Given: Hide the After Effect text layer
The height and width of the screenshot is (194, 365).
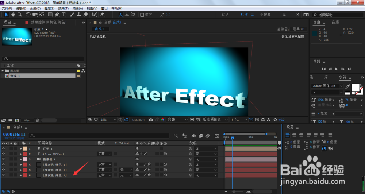Looking at the screenshot, I should pyautogui.click(x=3, y=154).
